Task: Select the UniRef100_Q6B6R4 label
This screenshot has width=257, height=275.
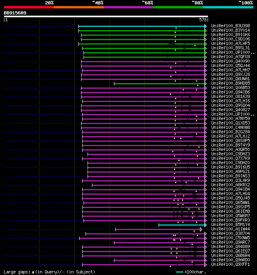Action: click(x=230, y=255)
